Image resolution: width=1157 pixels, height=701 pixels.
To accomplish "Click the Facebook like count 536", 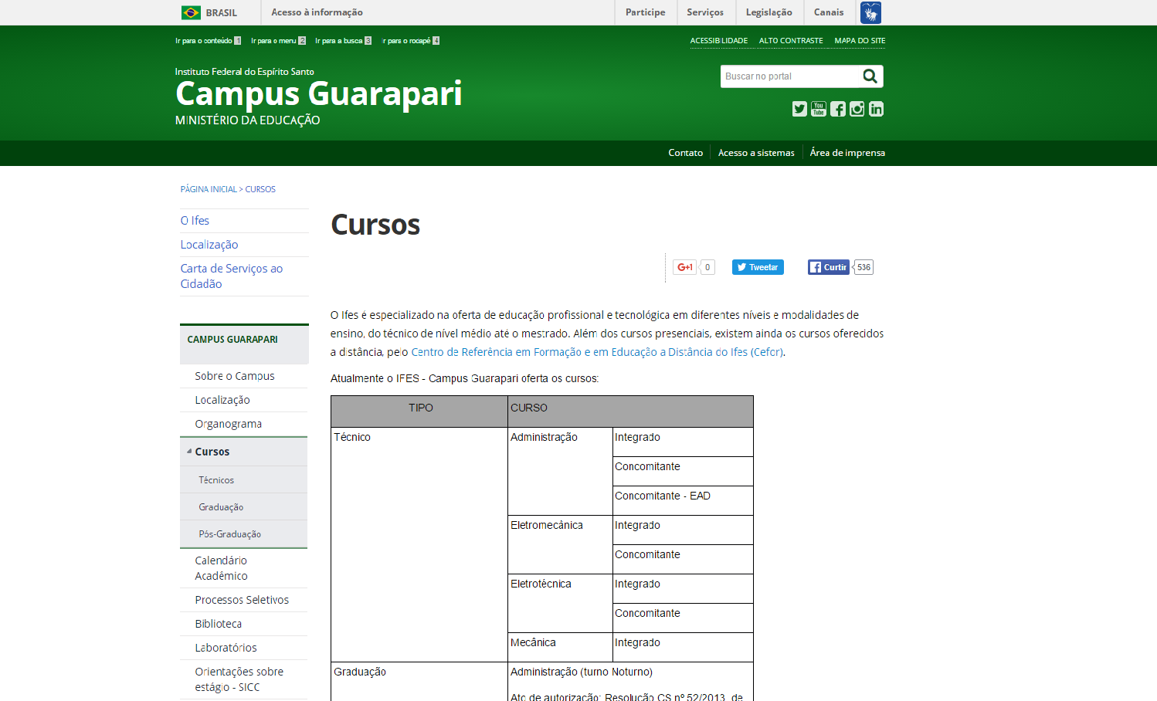I will (x=864, y=267).
